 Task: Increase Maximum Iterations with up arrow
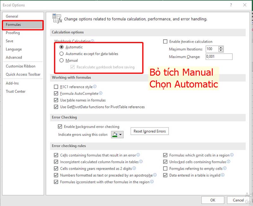coord(221,48)
